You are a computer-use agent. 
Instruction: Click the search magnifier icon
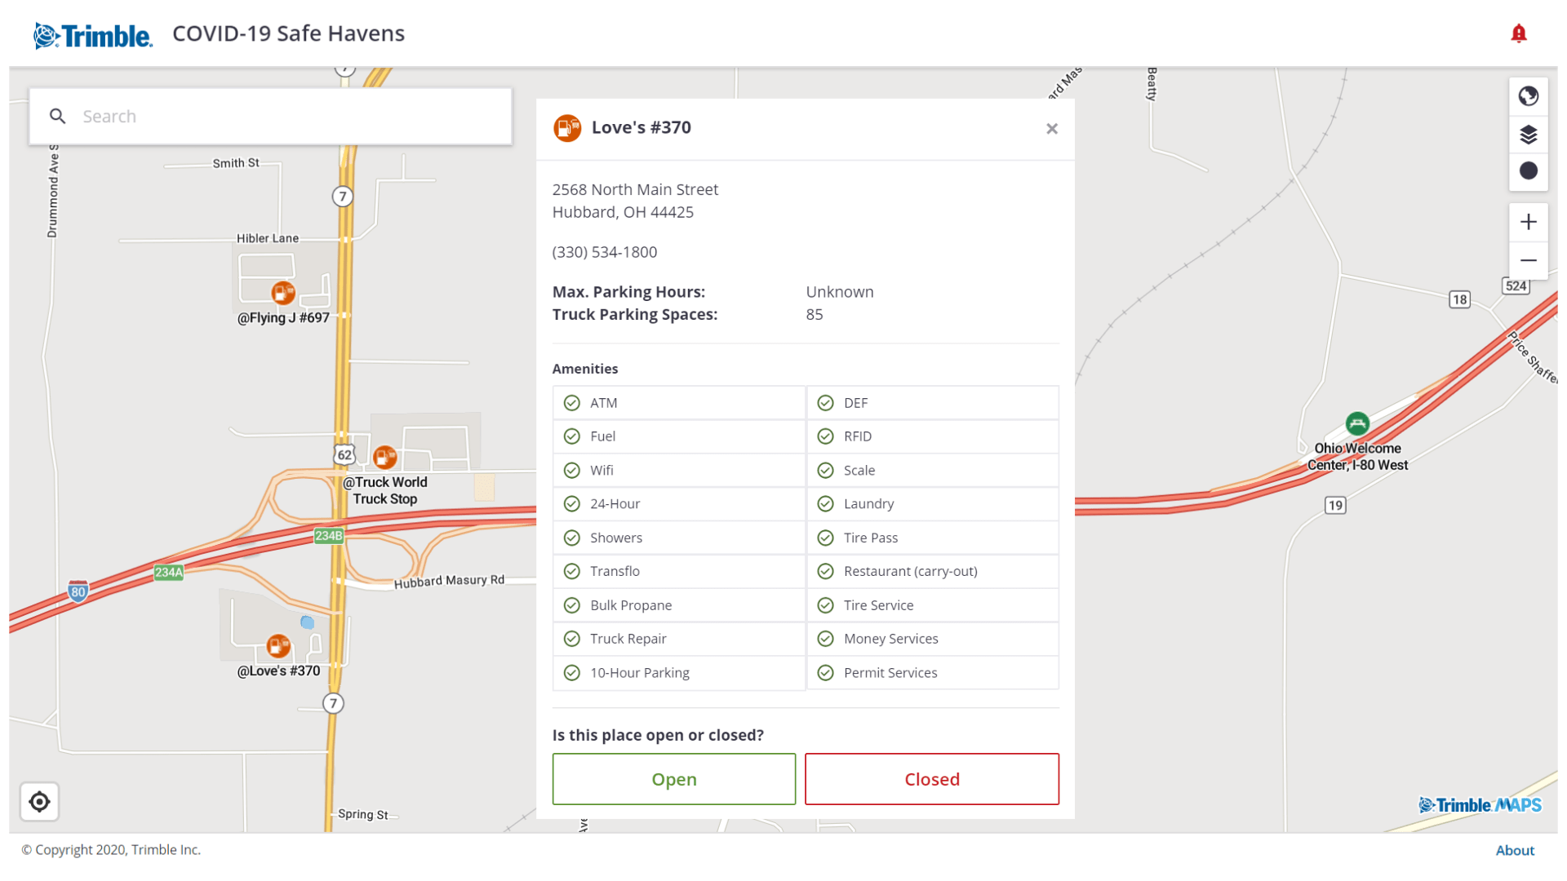tap(57, 116)
